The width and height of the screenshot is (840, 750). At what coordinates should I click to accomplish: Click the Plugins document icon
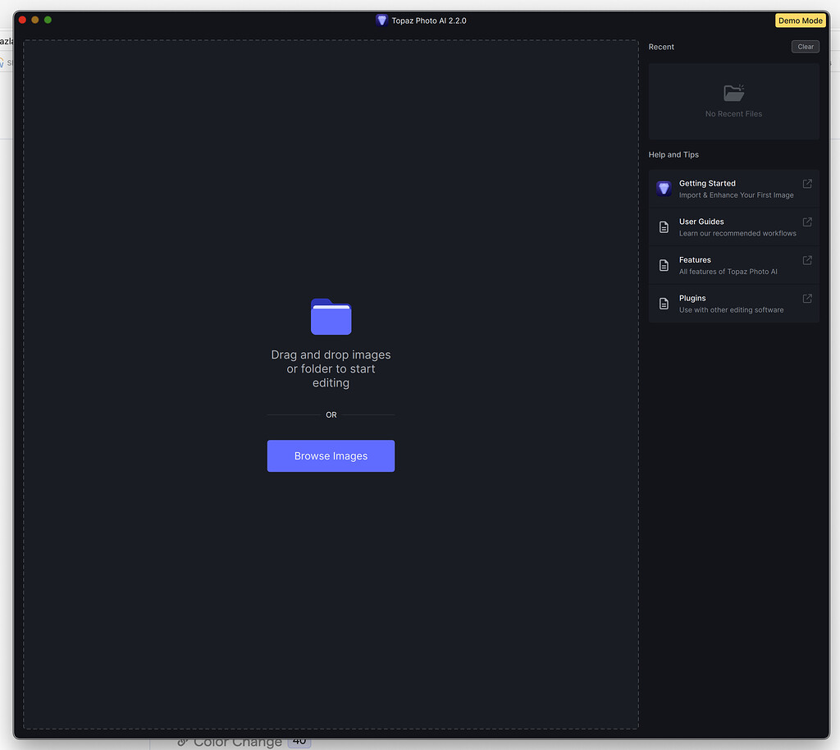click(x=664, y=304)
